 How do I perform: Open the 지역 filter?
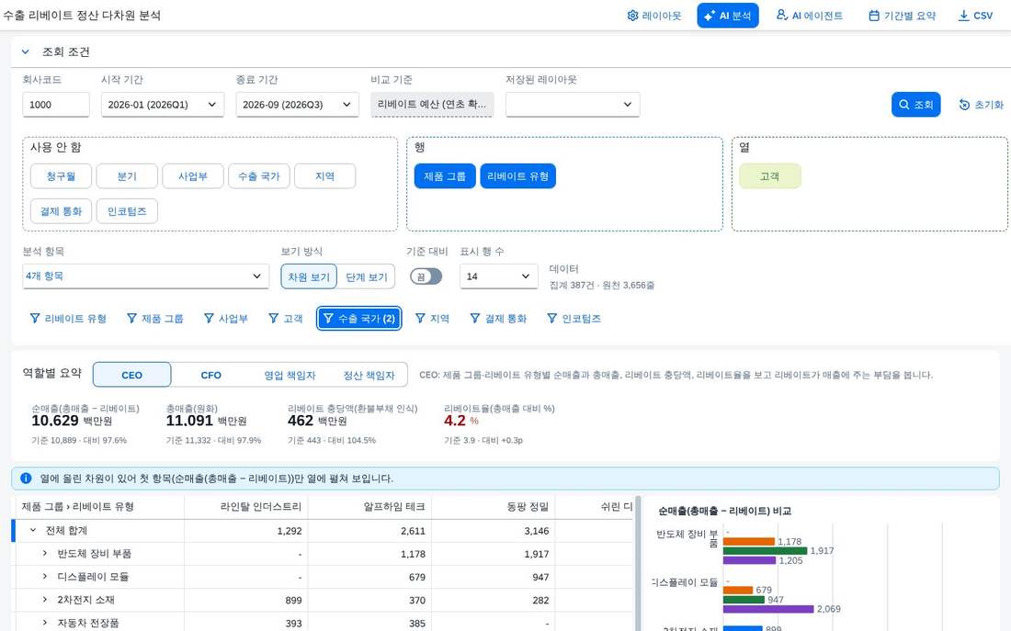(432, 319)
